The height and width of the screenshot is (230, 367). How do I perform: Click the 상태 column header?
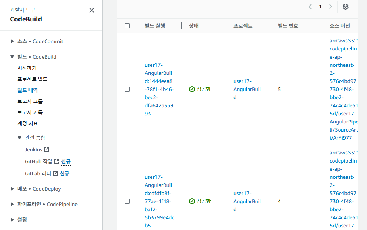tap(194, 26)
